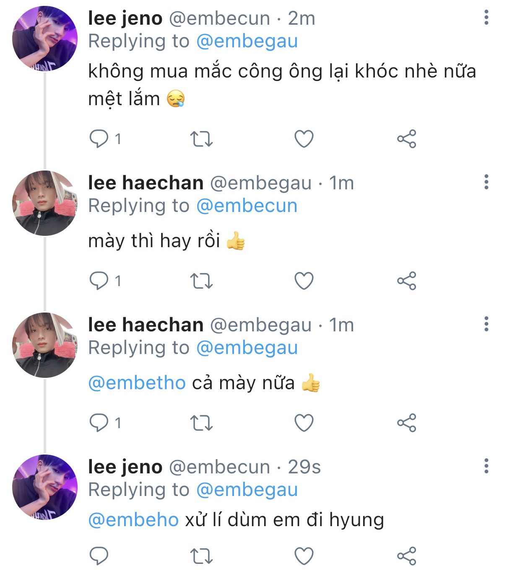Share jeno's "xử lí dùm em" tweet
This screenshot has height=576, width=520.
tap(406, 556)
